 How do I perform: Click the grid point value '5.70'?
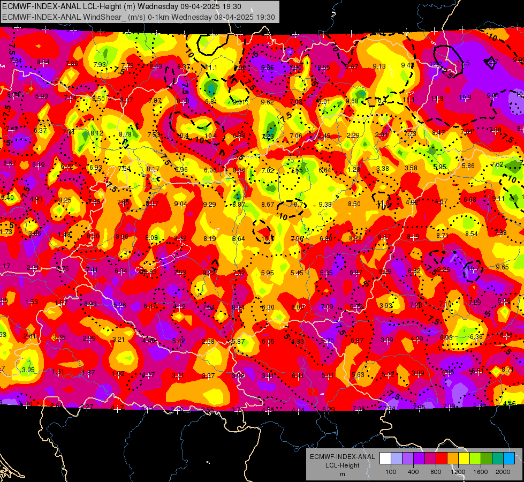tap(328, 341)
